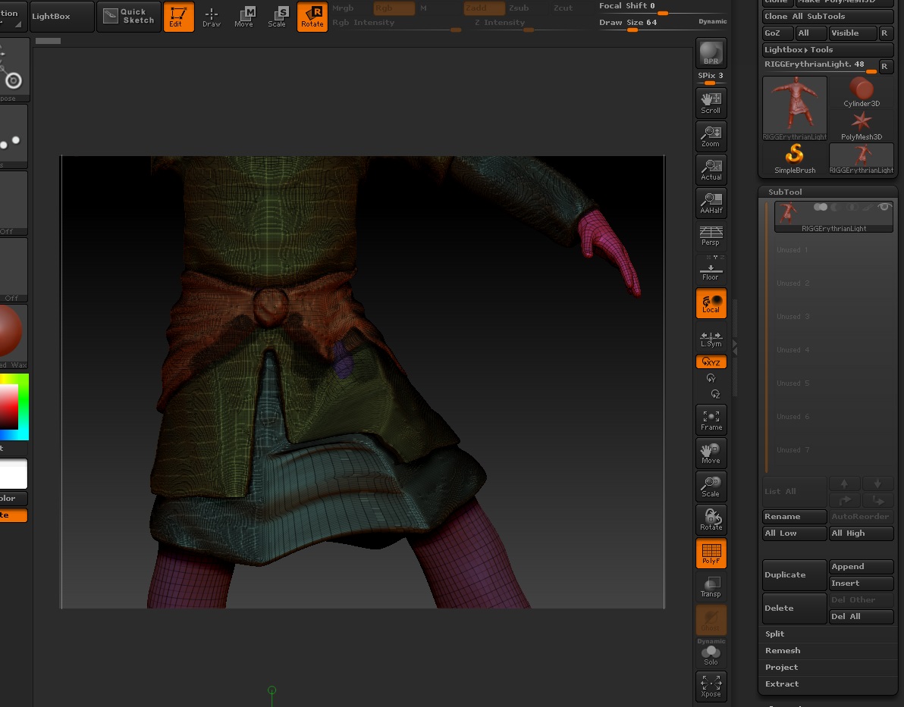904x707 pixels.
Task: Open Lightbox Tools
Action: click(827, 50)
